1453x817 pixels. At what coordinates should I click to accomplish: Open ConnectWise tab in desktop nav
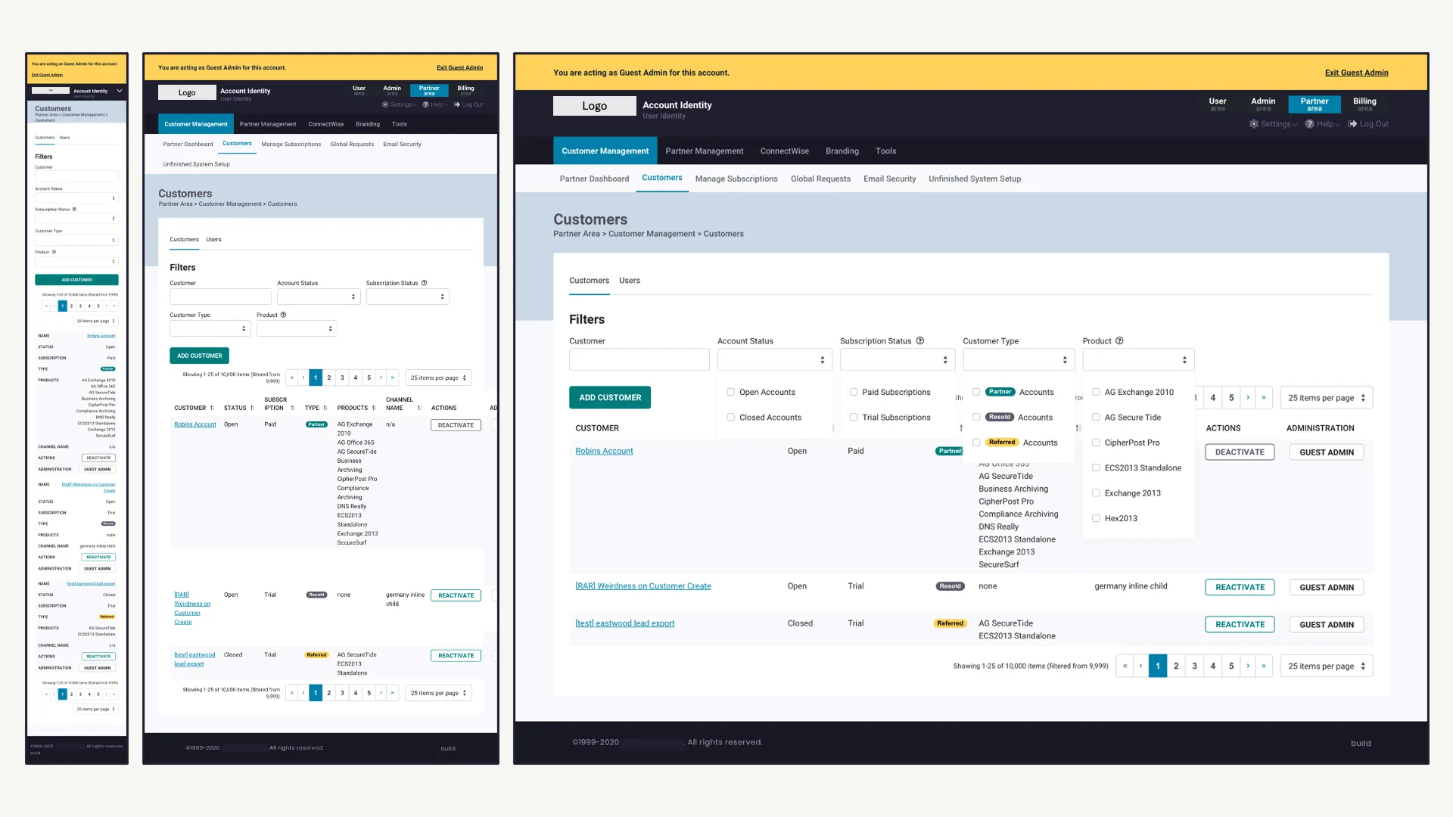(x=785, y=151)
